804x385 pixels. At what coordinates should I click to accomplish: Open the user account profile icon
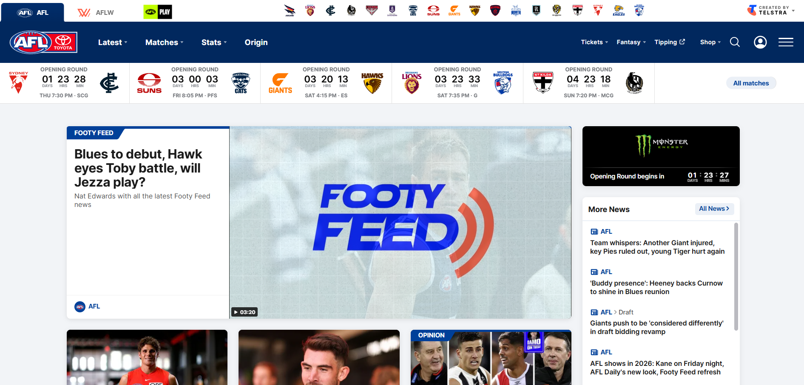click(760, 42)
